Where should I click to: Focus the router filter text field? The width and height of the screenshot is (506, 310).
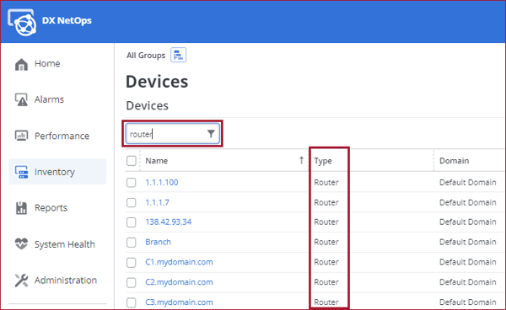click(x=166, y=134)
